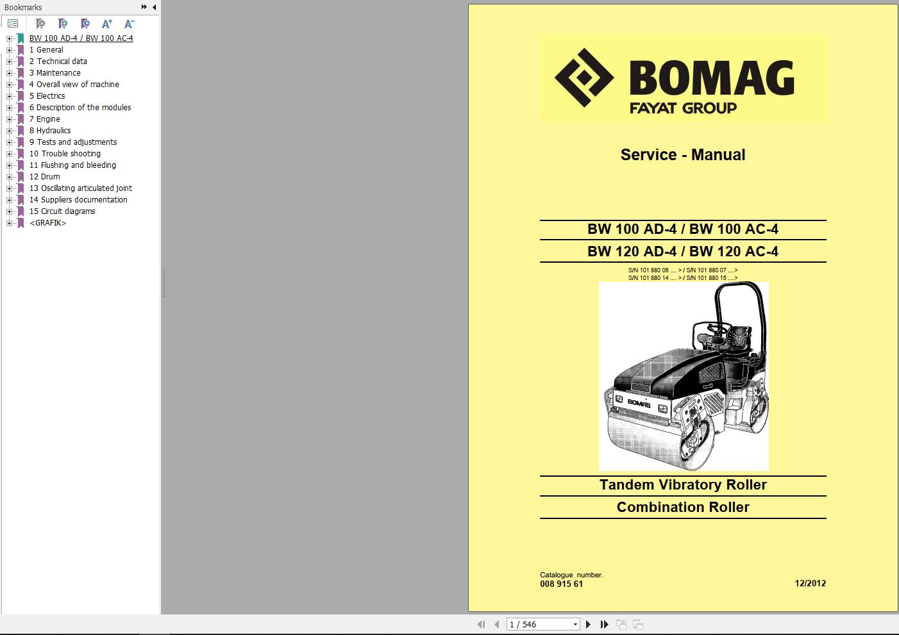Click the previous view icon
The width and height of the screenshot is (899, 635).
[x=621, y=624]
